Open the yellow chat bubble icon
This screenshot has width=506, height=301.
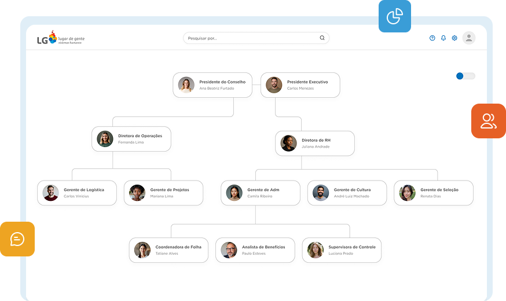[x=17, y=239]
